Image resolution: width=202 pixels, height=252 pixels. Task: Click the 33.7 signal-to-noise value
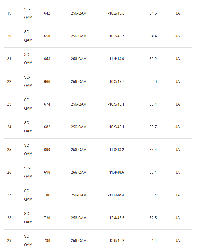[x=153, y=127]
